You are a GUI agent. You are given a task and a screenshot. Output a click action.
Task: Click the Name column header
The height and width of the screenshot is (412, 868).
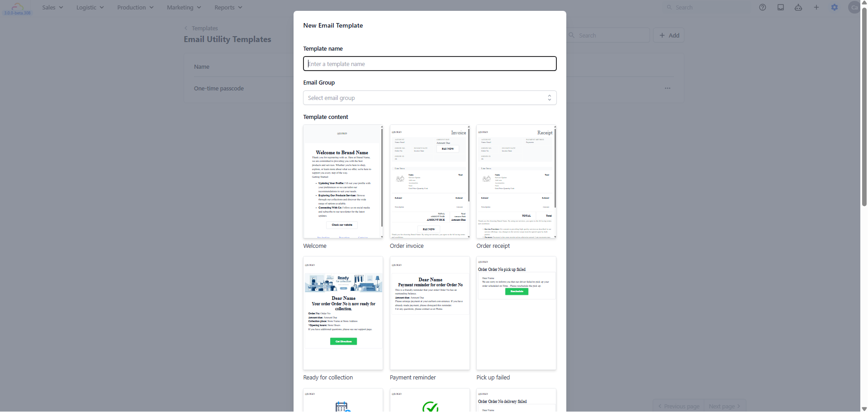click(202, 66)
